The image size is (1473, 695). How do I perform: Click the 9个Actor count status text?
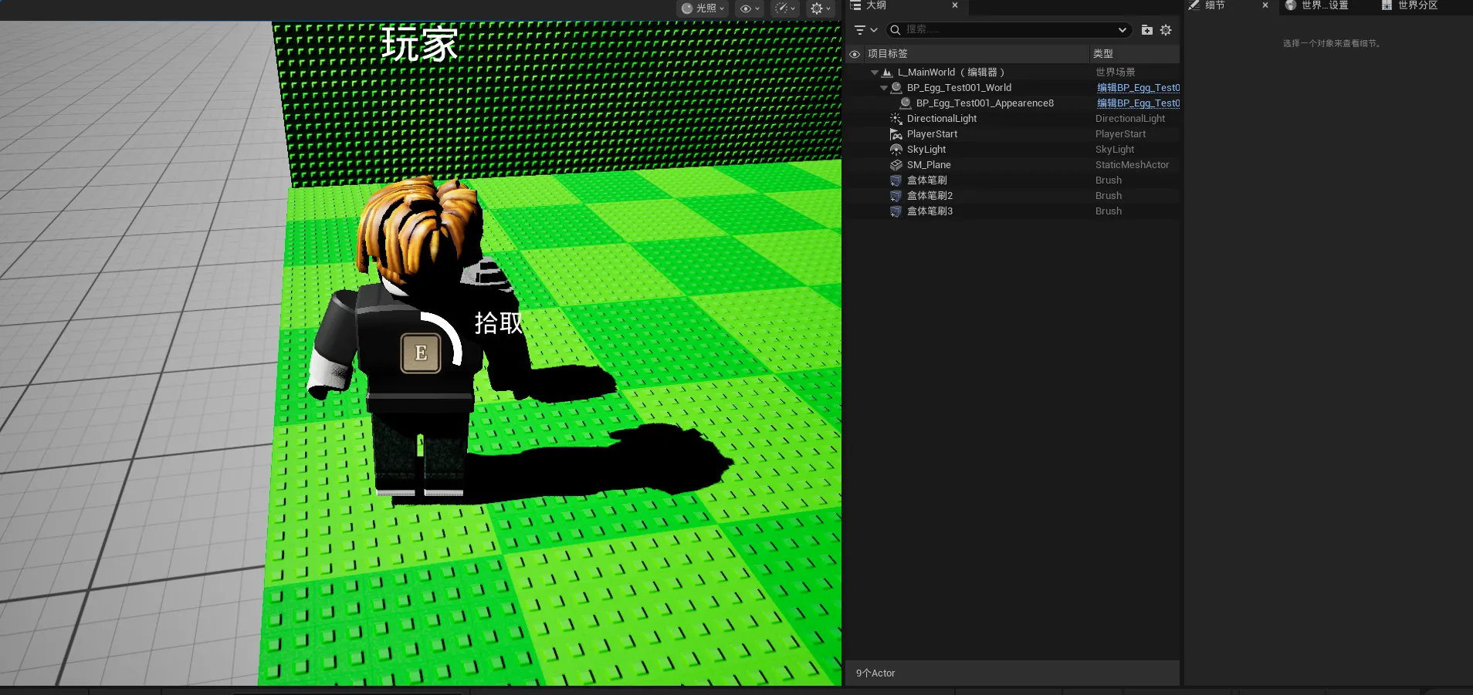[875, 673]
